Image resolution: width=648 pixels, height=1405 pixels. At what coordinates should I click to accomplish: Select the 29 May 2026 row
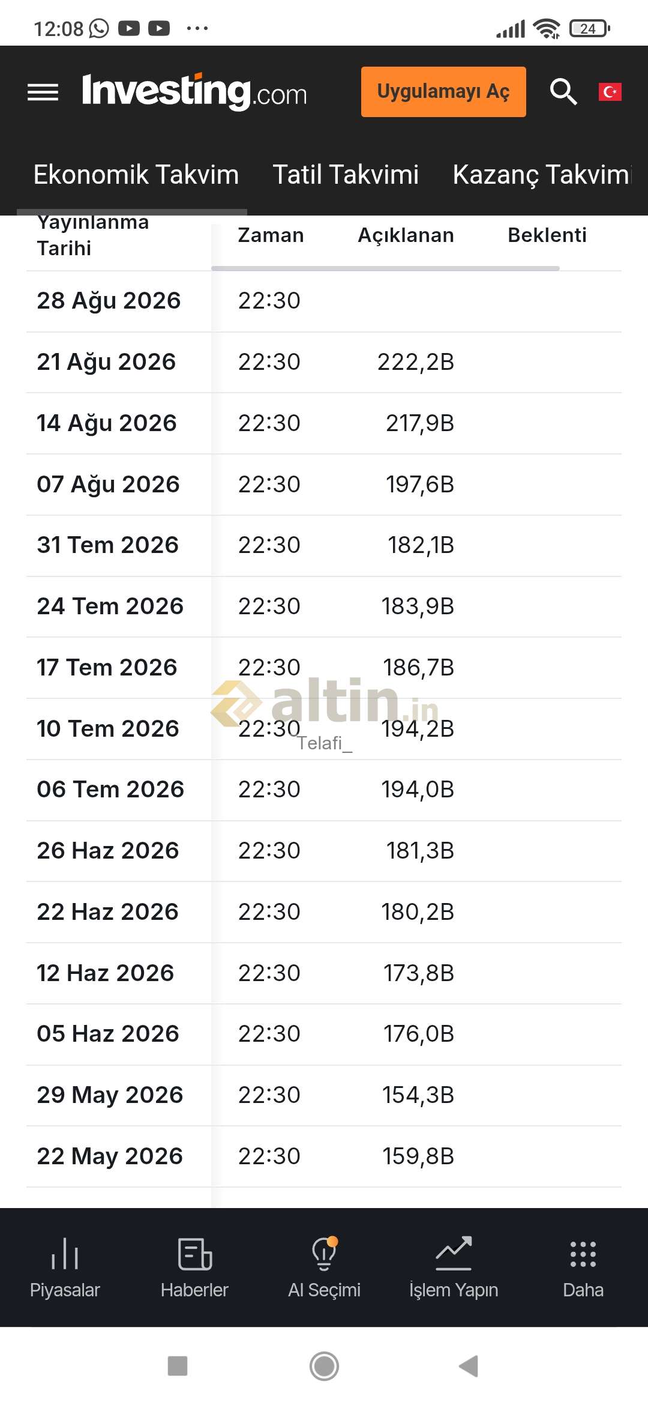(x=324, y=1095)
